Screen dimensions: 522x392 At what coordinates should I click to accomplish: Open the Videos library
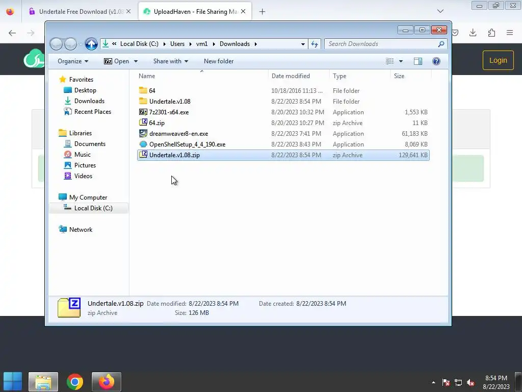click(83, 176)
